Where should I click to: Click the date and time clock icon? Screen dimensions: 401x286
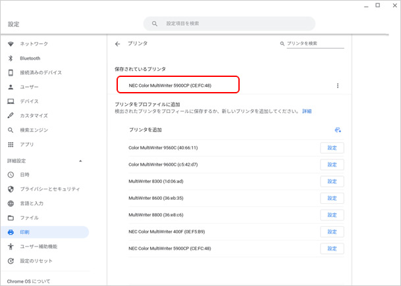[11, 175]
